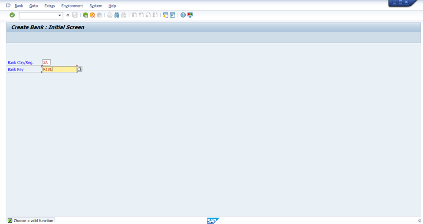Open the Environment menu
This screenshot has width=423, height=224.
(72, 6)
